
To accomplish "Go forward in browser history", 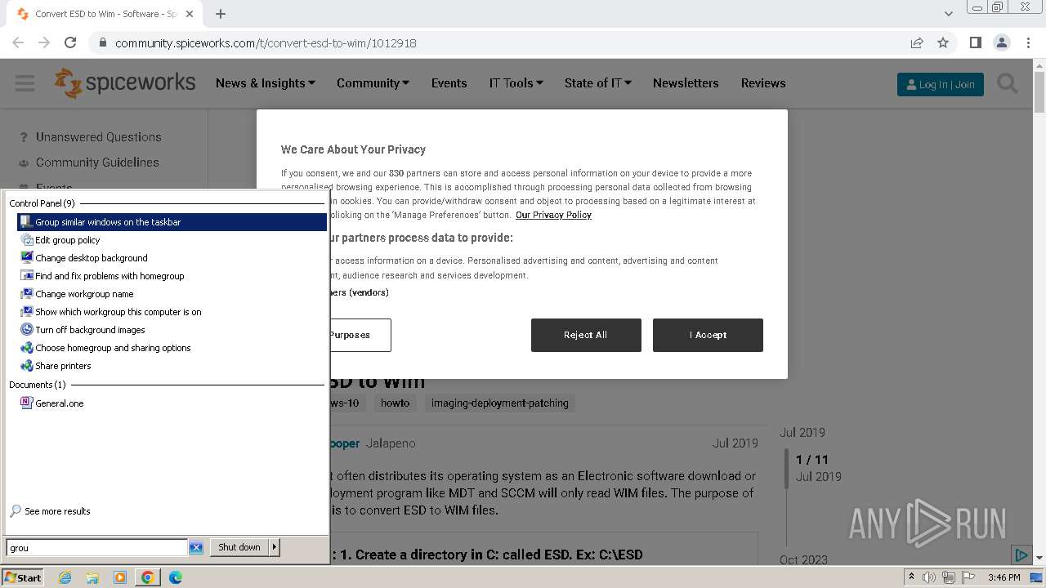I will (44, 42).
